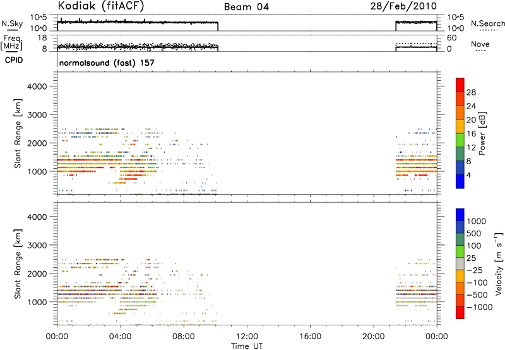The height and width of the screenshot is (350, 505).
Task: Select the Slant Range label of the power panel
Action: pos(18,133)
